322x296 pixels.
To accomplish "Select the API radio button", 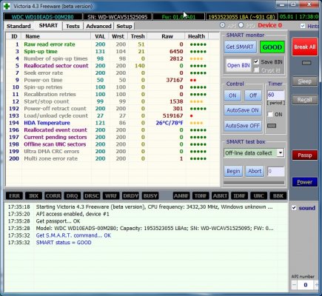I will [x=223, y=25].
